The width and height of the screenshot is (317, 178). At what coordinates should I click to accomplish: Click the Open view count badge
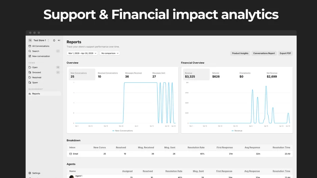(58, 67)
